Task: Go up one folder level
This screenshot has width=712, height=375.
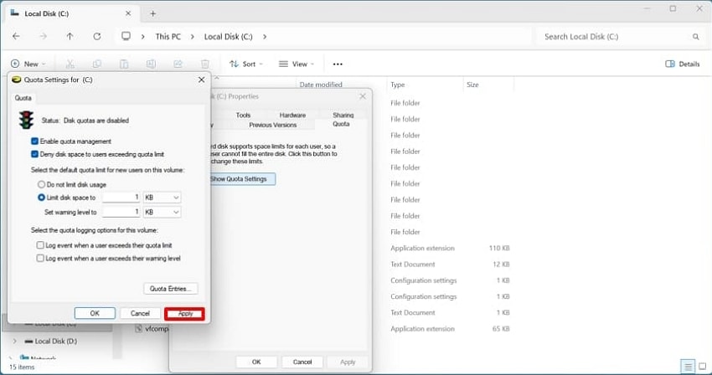Action: 70,36
